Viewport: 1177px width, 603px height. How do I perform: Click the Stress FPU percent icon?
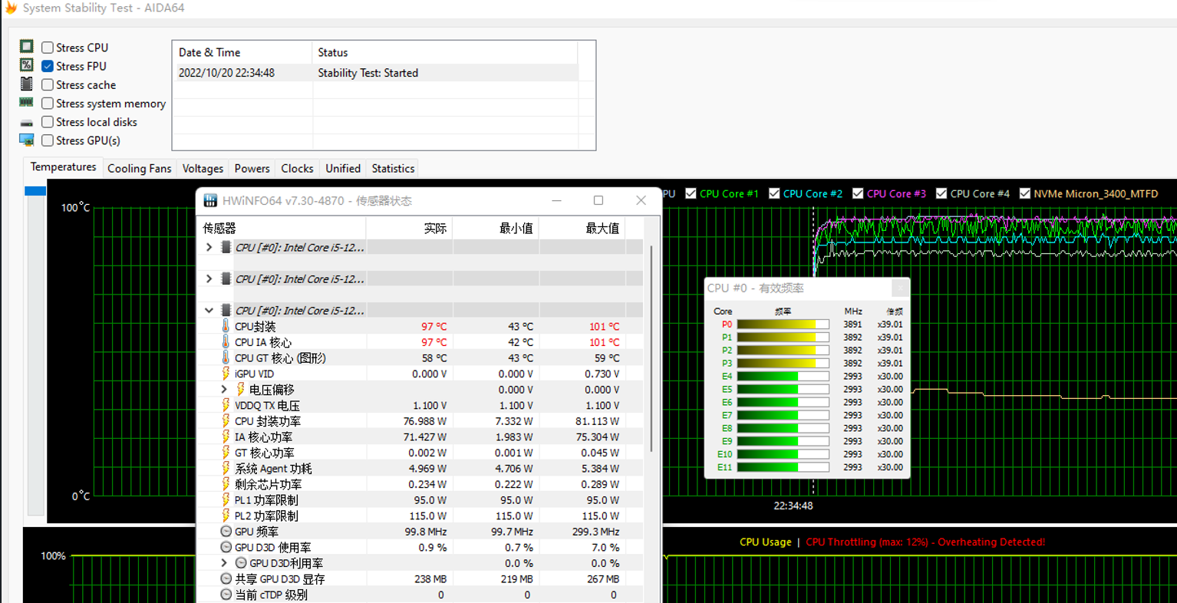coord(27,65)
